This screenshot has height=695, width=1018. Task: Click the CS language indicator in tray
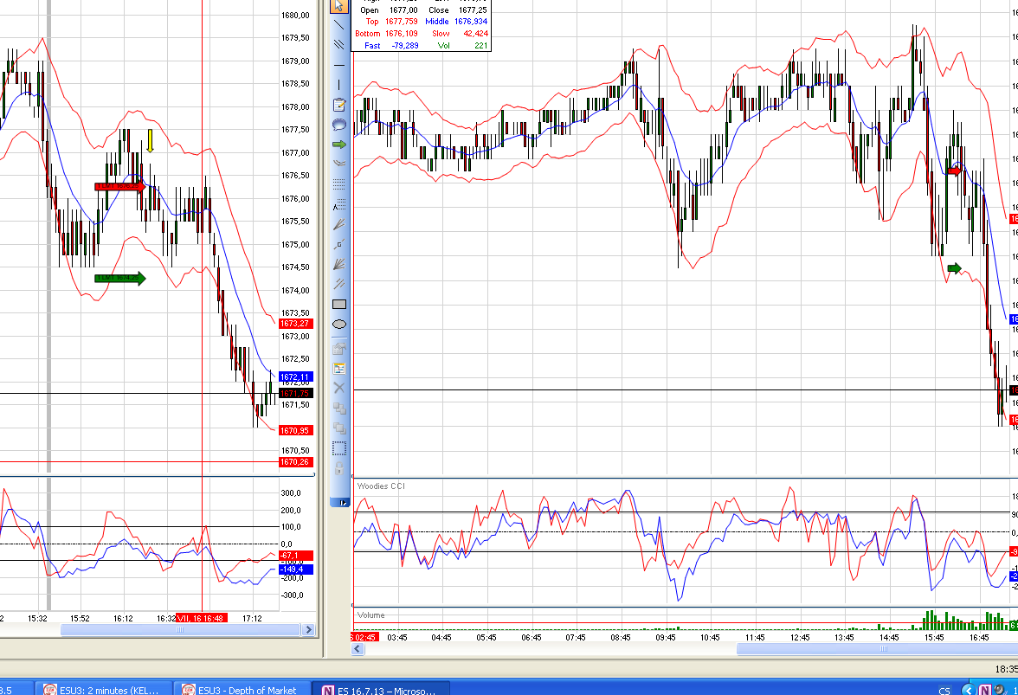click(x=944, y=690)
